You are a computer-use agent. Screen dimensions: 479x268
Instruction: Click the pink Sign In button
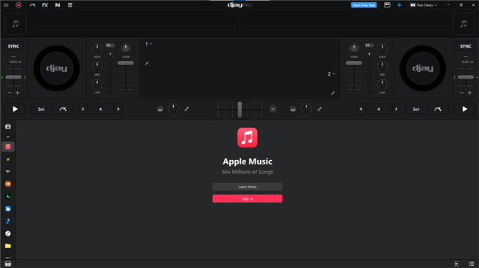[x=248, y=198]
